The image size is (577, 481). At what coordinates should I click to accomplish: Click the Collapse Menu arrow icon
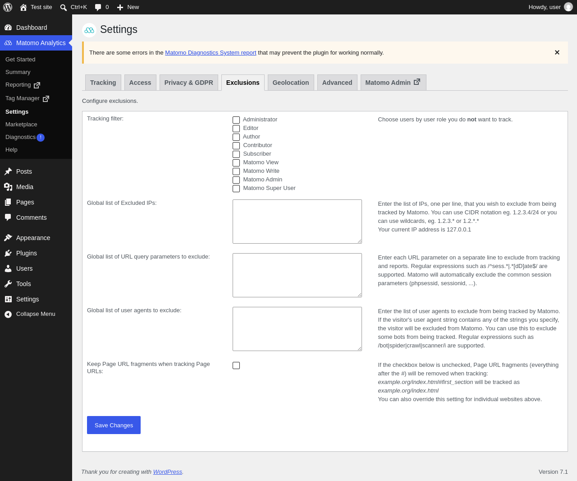pyautogui.click(x=8, y=314)
